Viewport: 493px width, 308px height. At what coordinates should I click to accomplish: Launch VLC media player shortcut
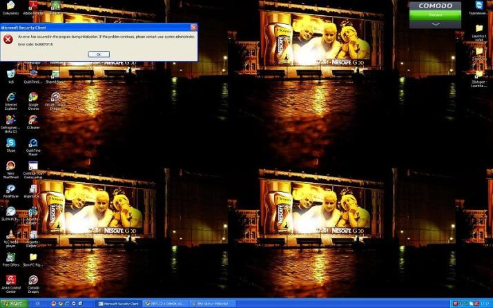tap(10, 238)
